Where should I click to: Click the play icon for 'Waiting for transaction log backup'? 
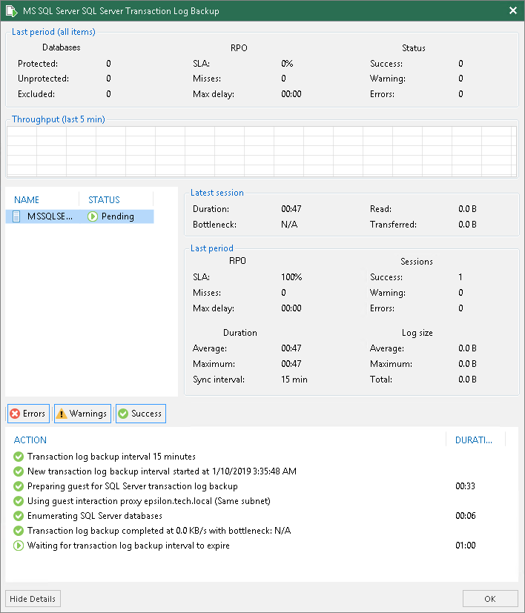coord(19,546)
